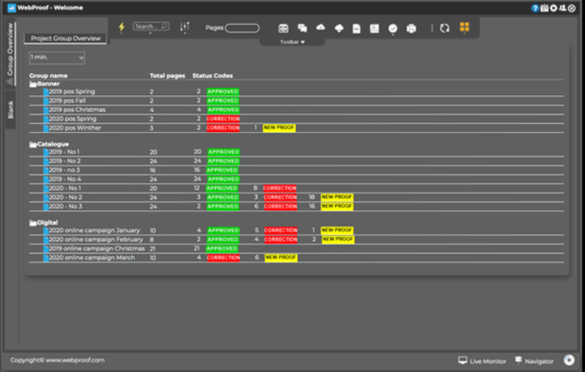Select the Project Group Overview tab
The height and width of the screenshot is (372, 585).
(x=66, y=38)
